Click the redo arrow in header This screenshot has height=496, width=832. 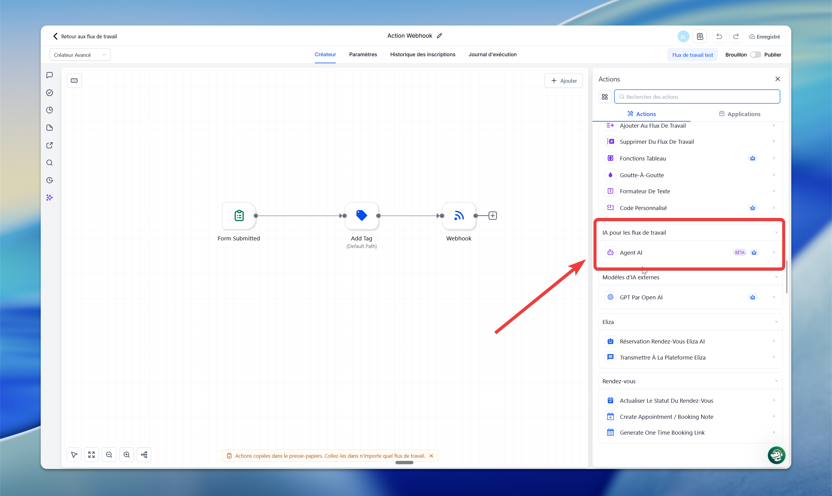[x=736, y=36]
